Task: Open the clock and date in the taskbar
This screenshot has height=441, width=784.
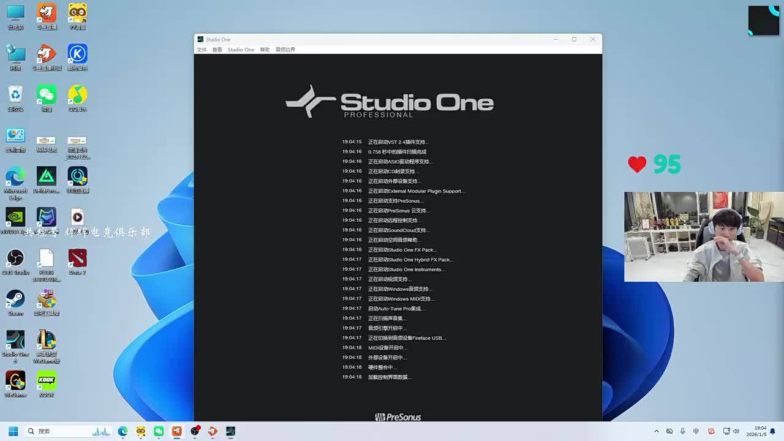Action: 759,431
